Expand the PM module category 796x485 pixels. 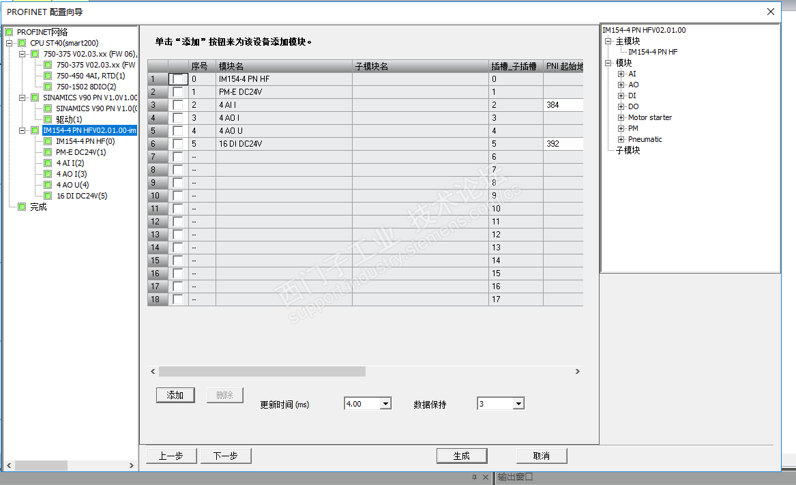[x=621, y=128]
